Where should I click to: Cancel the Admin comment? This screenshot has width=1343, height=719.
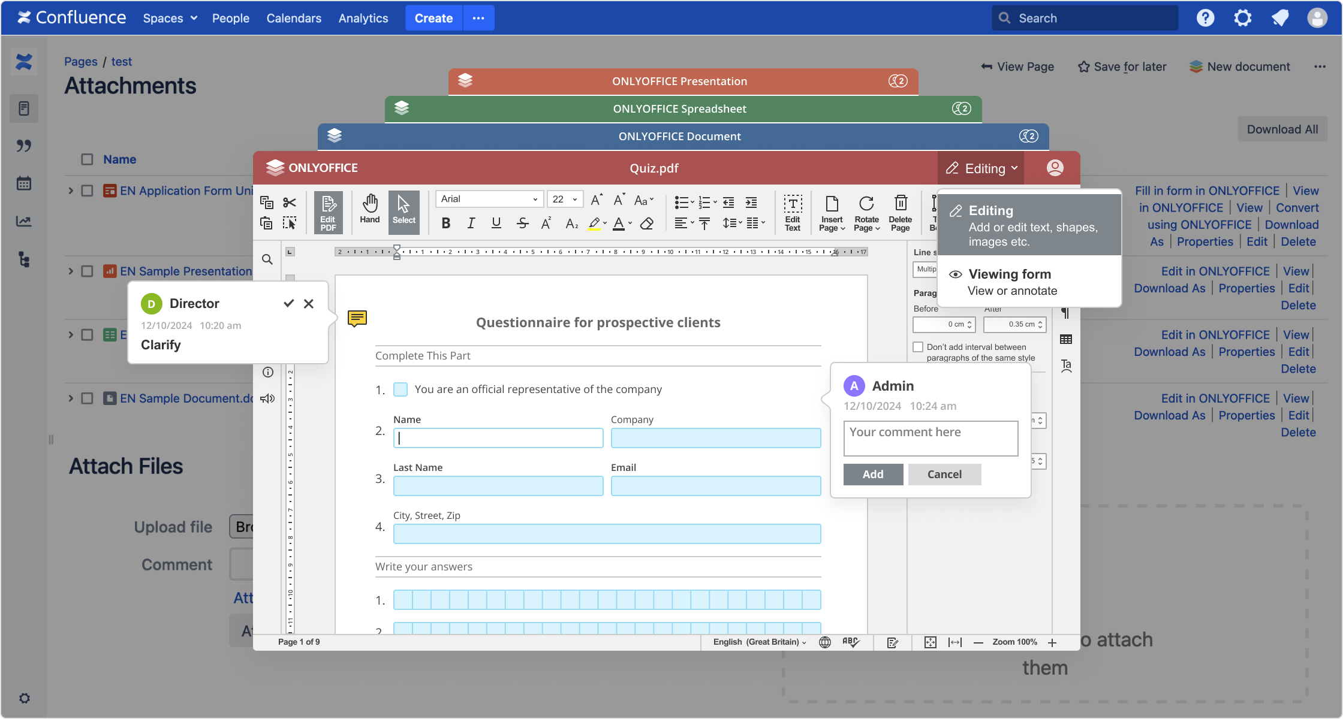click(x=944, y=475)
